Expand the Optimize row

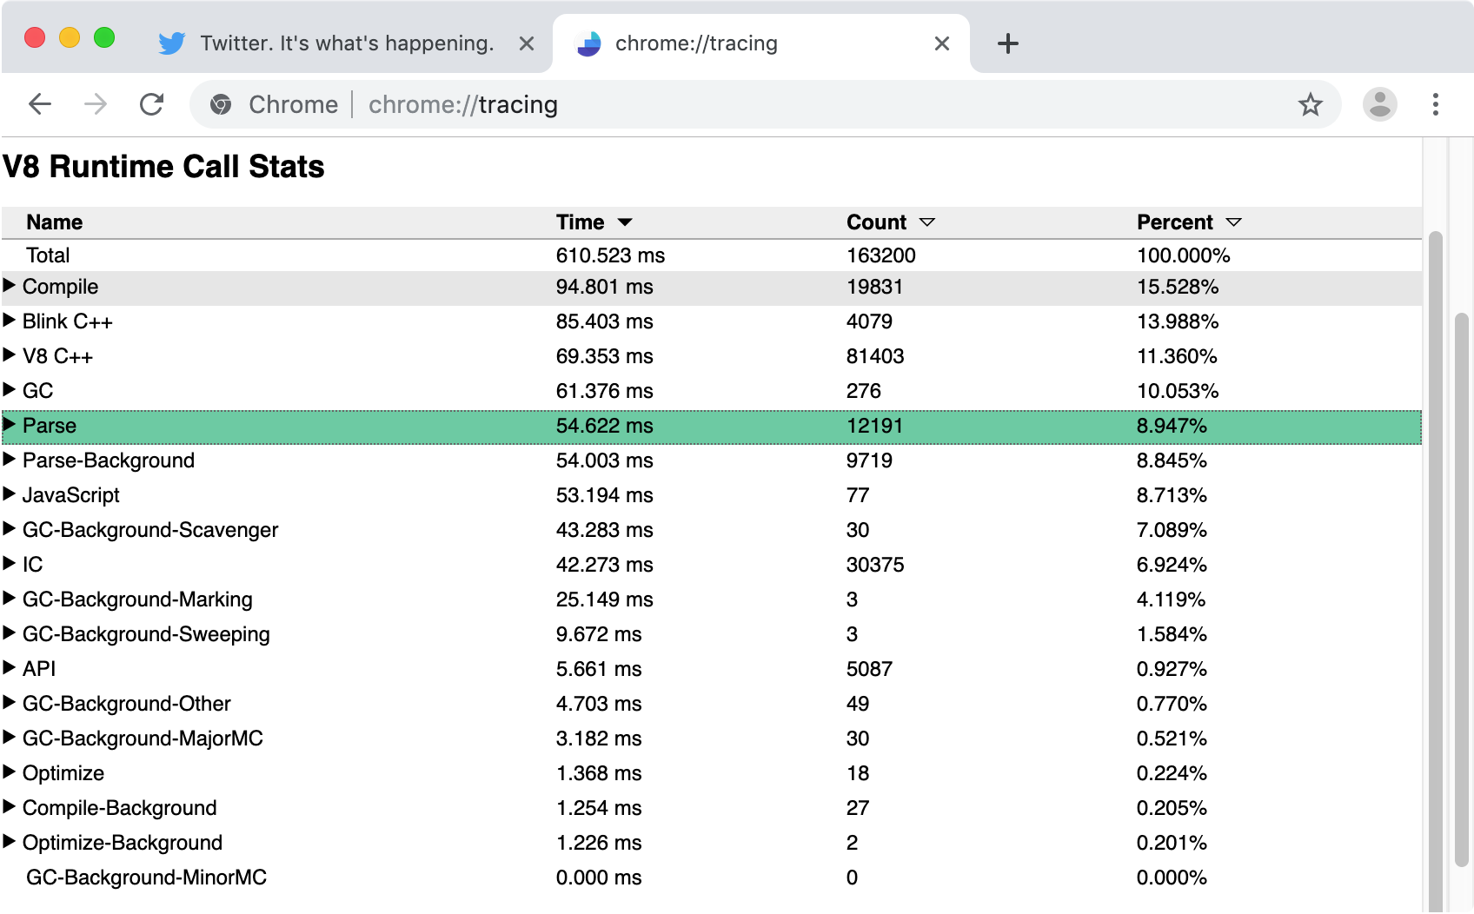point(10,772)
